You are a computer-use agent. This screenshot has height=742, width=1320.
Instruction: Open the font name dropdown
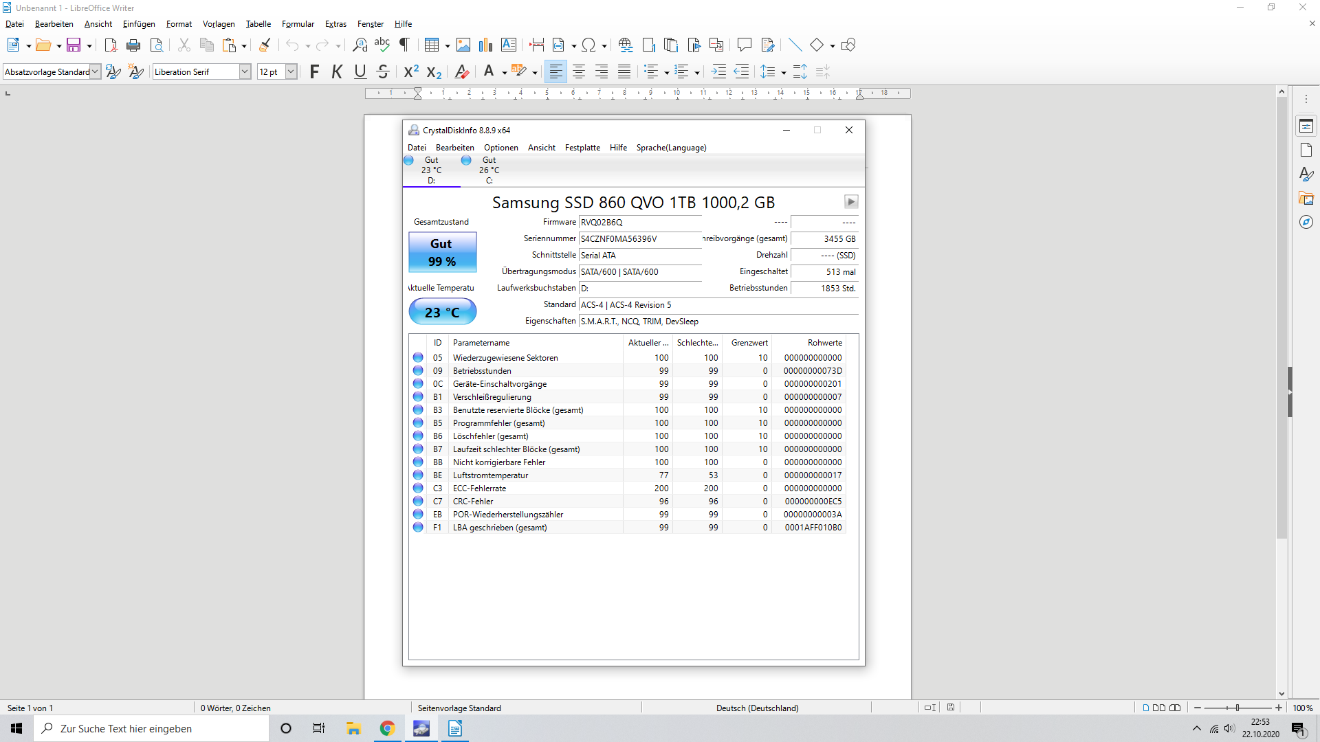(x=245, y=71)
